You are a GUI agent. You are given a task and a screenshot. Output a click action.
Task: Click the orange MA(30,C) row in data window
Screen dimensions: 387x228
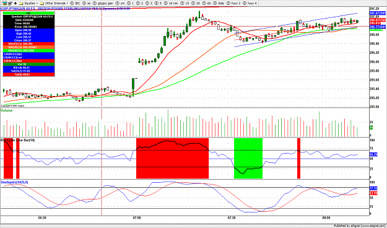click(28, 47)
